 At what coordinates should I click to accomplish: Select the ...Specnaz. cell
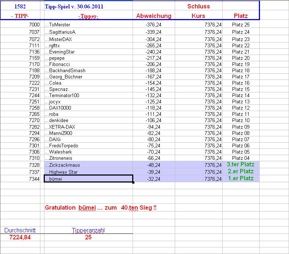click(x=88, y=89)
